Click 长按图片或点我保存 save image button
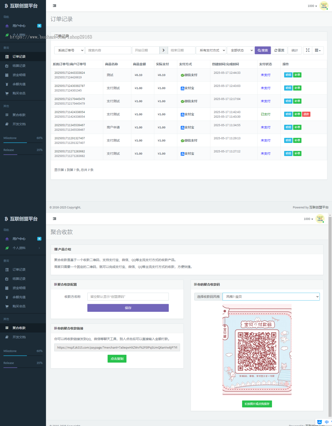Viewport: 332px width, 426px height. (x=257, y=404)
